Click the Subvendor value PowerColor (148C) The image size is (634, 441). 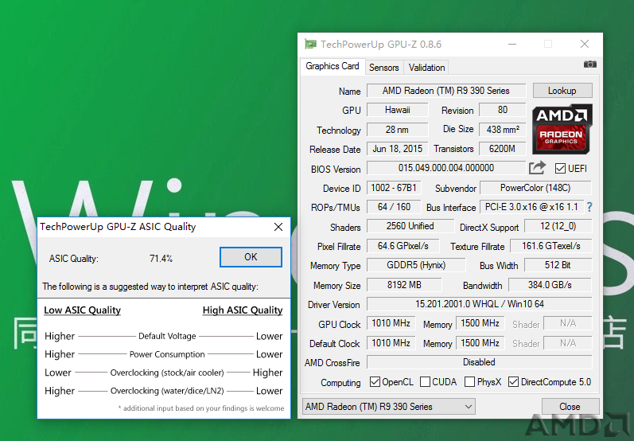point(535,188)
